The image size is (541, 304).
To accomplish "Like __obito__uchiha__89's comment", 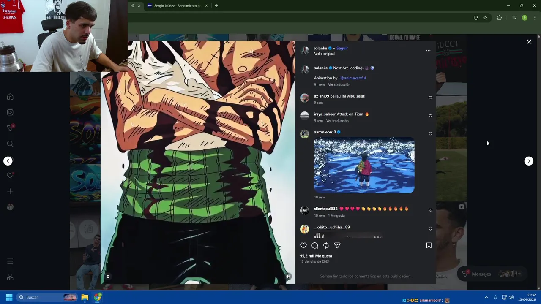I will point(430,229).
